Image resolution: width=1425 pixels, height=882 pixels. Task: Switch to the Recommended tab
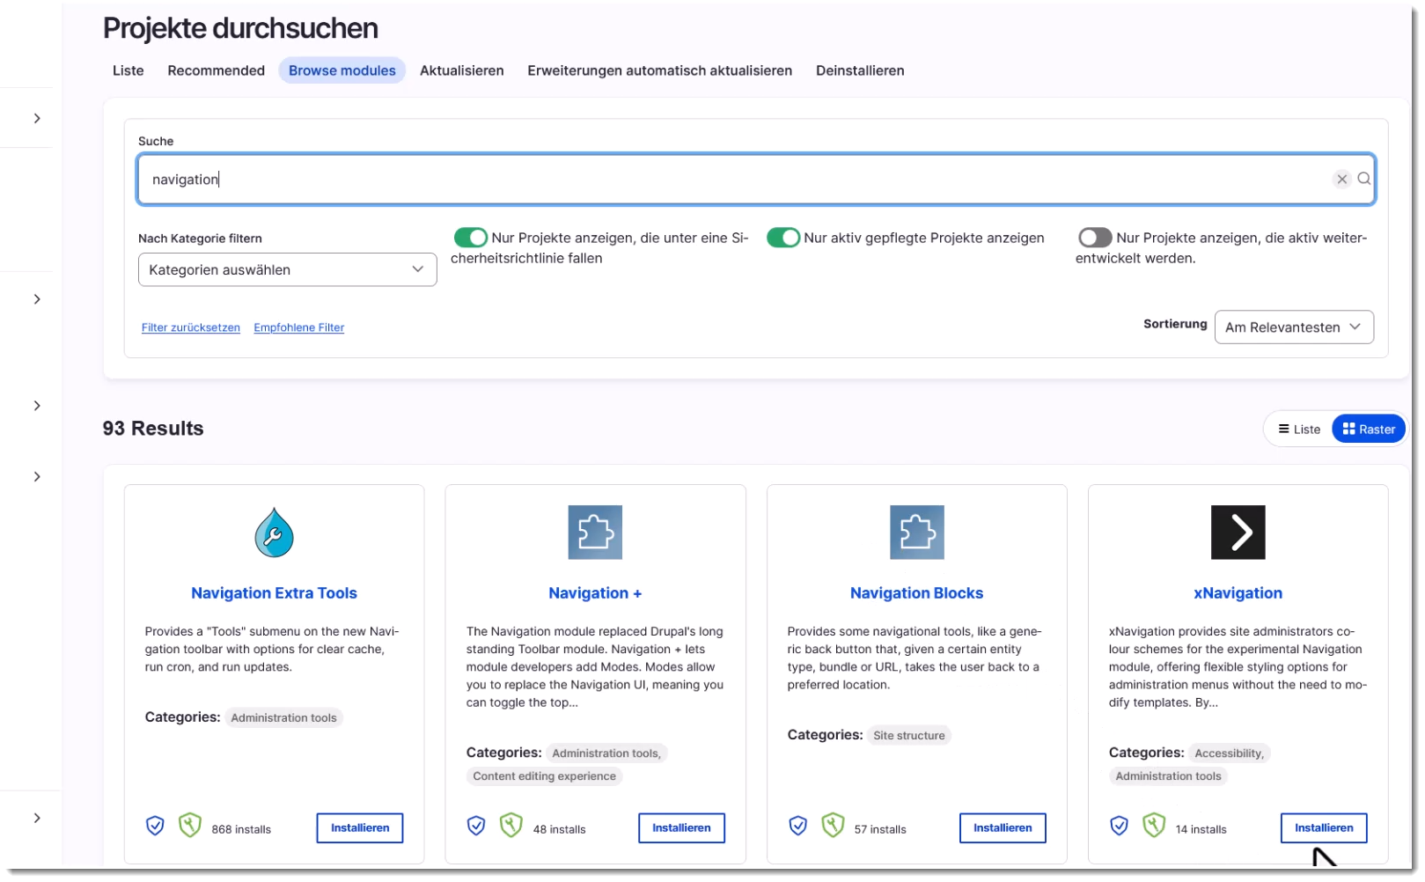pyautogui.click(x=216, y=70)
